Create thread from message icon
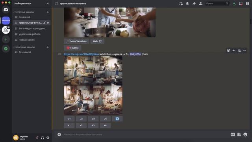Screen dimensions: 252x142 [x=239, y=50]
